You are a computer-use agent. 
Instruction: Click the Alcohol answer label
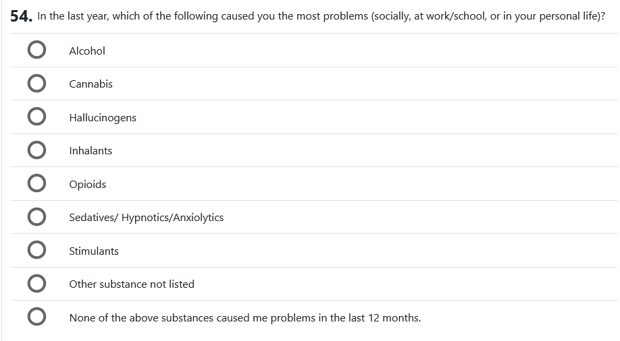pos(87,51)
